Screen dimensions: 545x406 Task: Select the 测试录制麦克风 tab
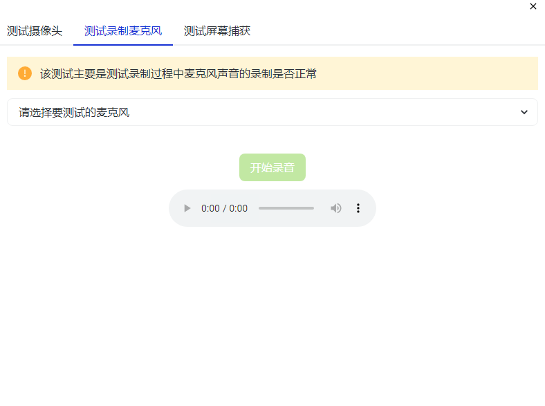point(123,31)
